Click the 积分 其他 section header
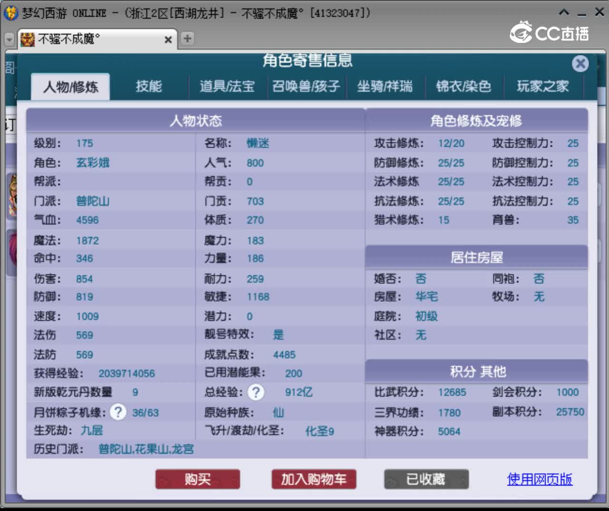 (x=477, y=372)
